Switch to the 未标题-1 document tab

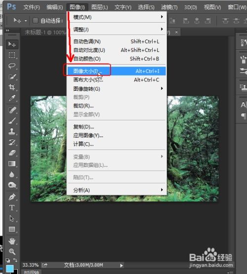coord(44,32)
